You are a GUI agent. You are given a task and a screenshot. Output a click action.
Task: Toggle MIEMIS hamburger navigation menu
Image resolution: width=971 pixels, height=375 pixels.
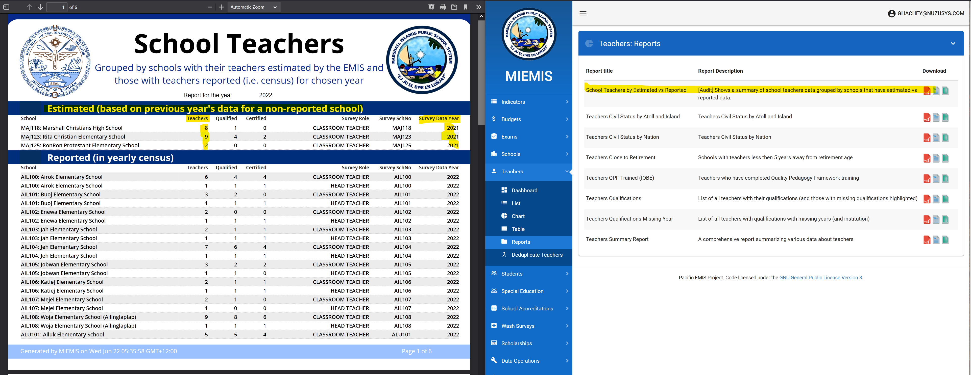tap(583, 13)
